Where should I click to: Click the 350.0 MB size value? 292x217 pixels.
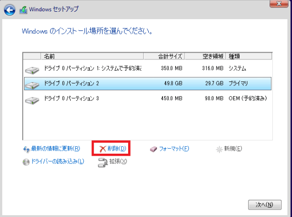(171, 68)
